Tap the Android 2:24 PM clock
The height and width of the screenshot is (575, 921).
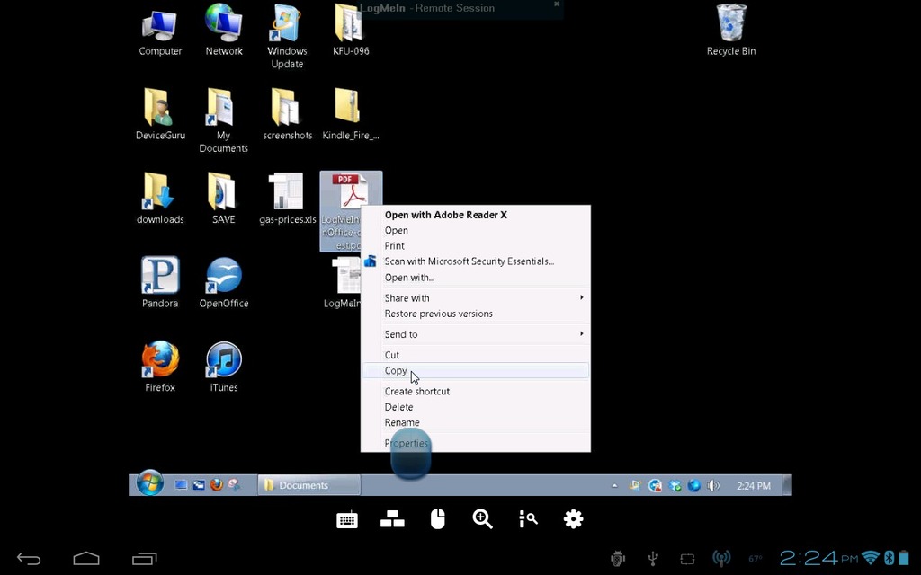pos(818,557)
